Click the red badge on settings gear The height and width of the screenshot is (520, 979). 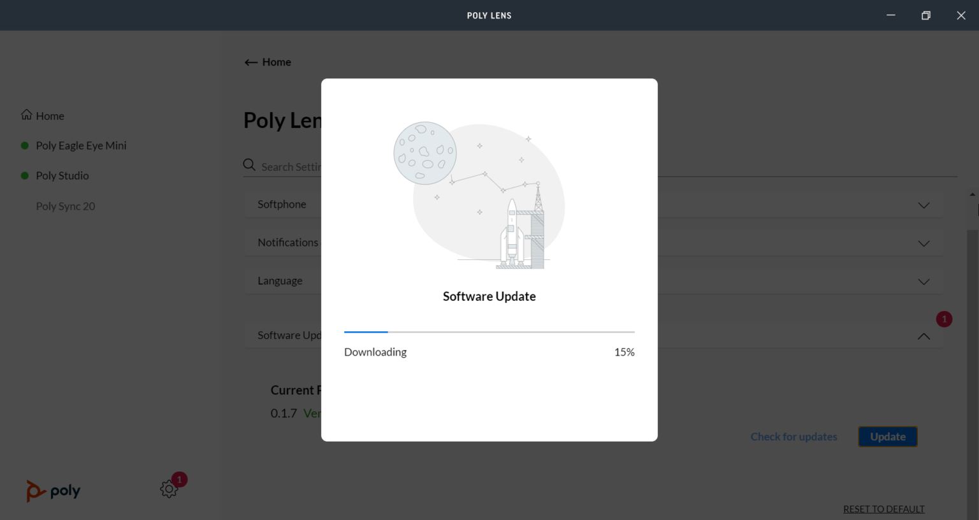point(179,479)
